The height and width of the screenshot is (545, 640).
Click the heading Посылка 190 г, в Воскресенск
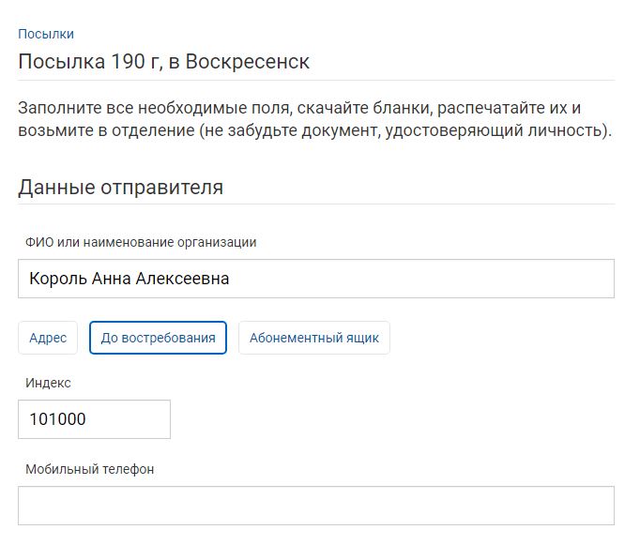click(x=163, y=62)
